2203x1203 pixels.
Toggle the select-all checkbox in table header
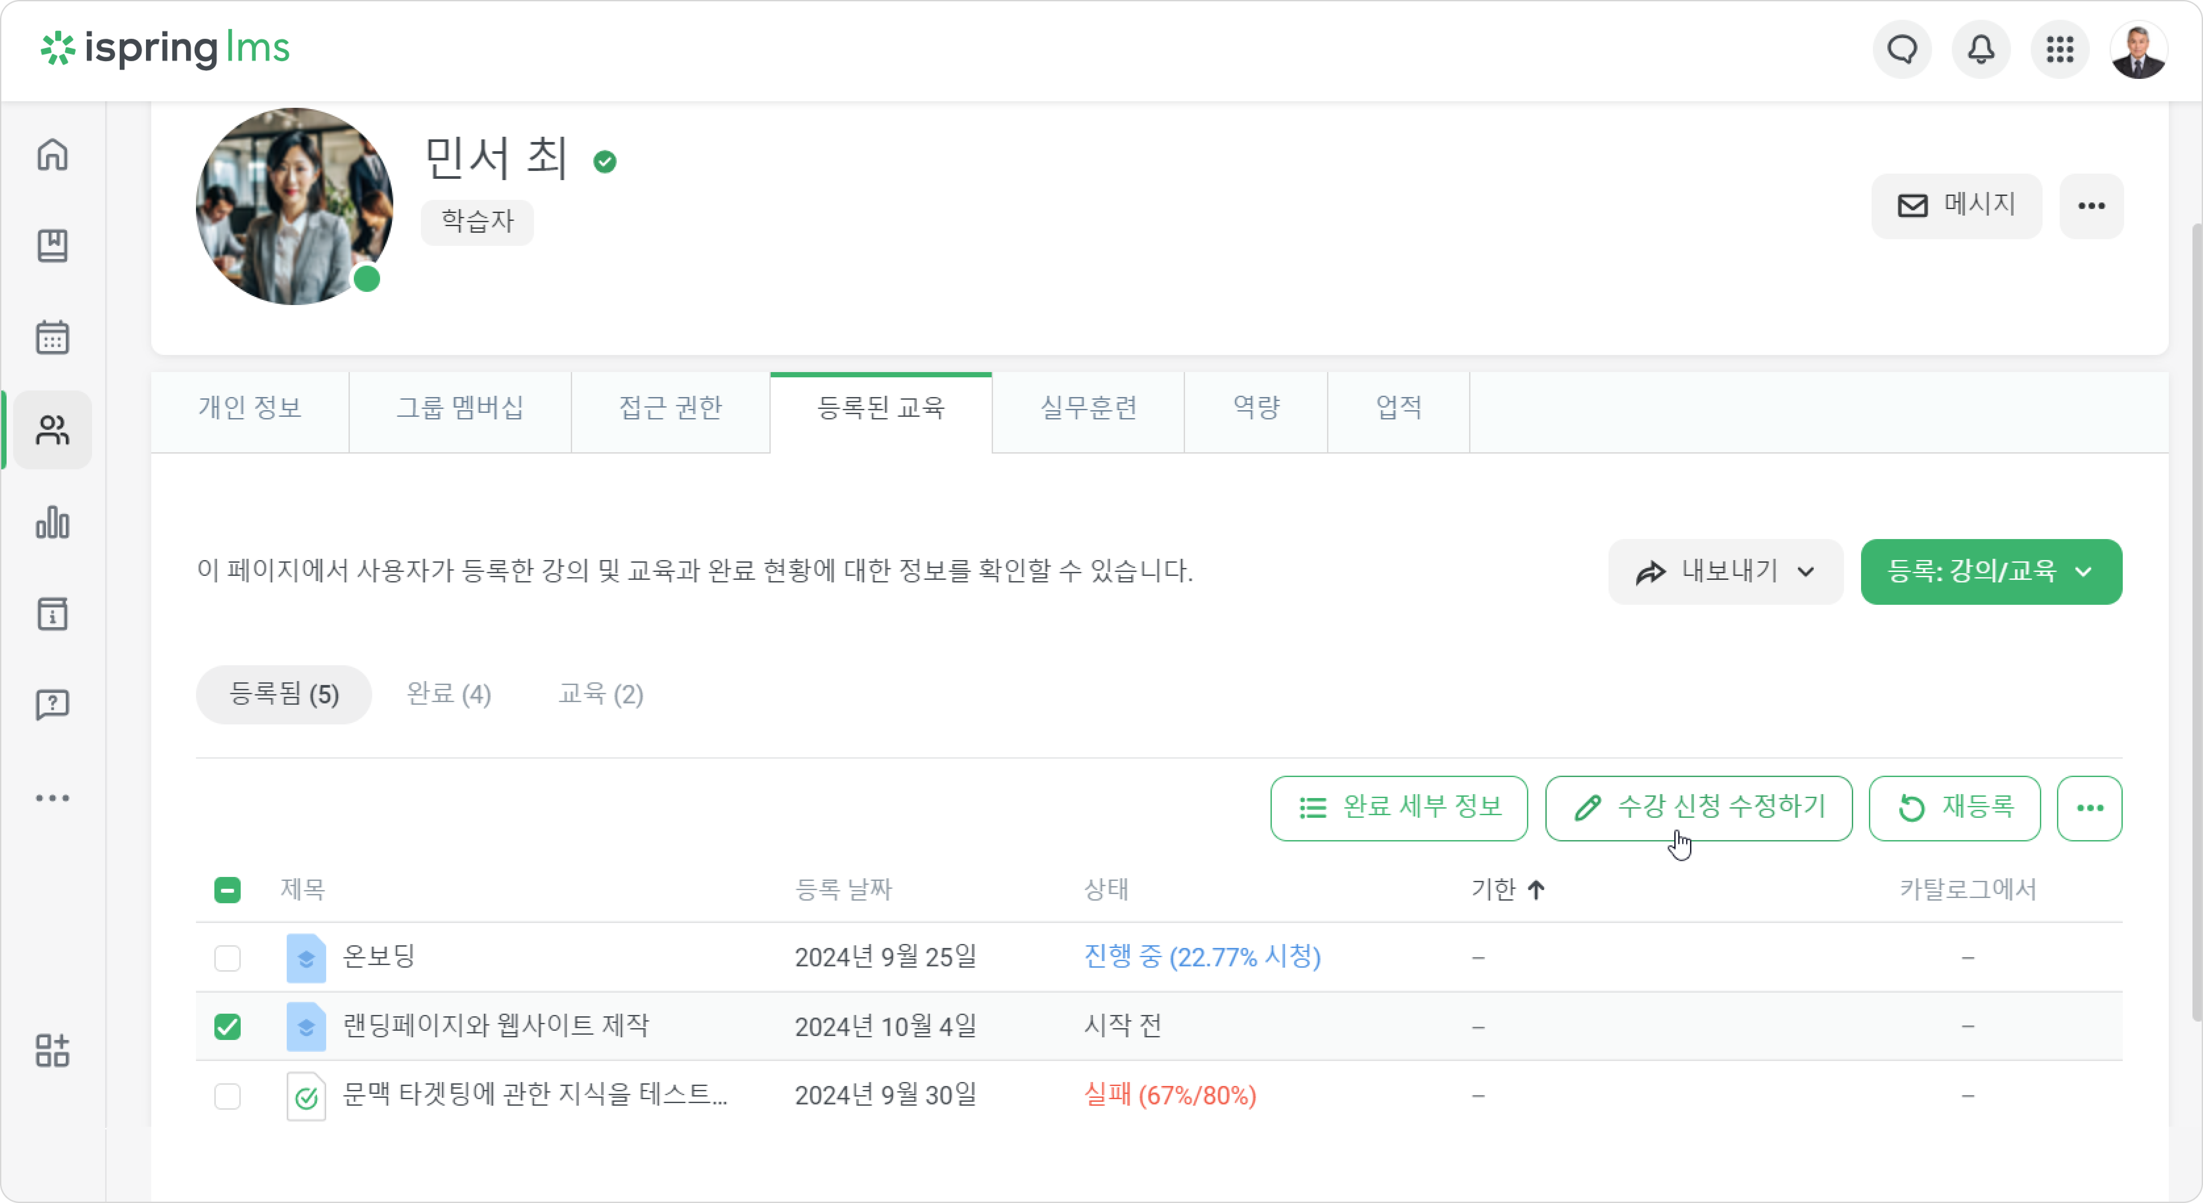tap(228, 890)
